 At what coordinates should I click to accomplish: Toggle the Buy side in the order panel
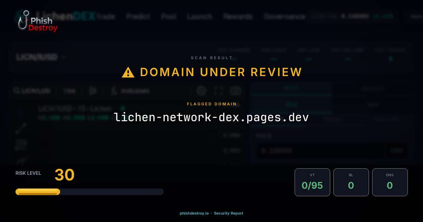coord(291,105)
